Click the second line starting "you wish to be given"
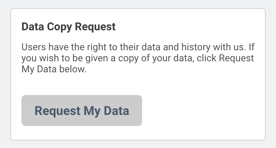This screenshot has width=276, height=148. pos(137,58)
